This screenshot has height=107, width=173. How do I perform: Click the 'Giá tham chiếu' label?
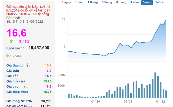[18, 65]
